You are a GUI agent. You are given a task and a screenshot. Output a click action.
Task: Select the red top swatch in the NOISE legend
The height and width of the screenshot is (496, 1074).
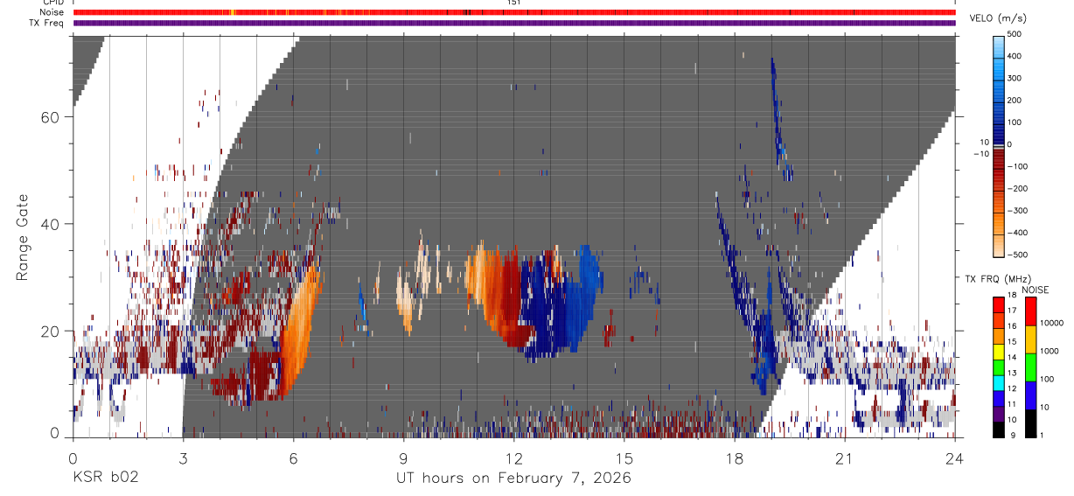[1031, 311]
